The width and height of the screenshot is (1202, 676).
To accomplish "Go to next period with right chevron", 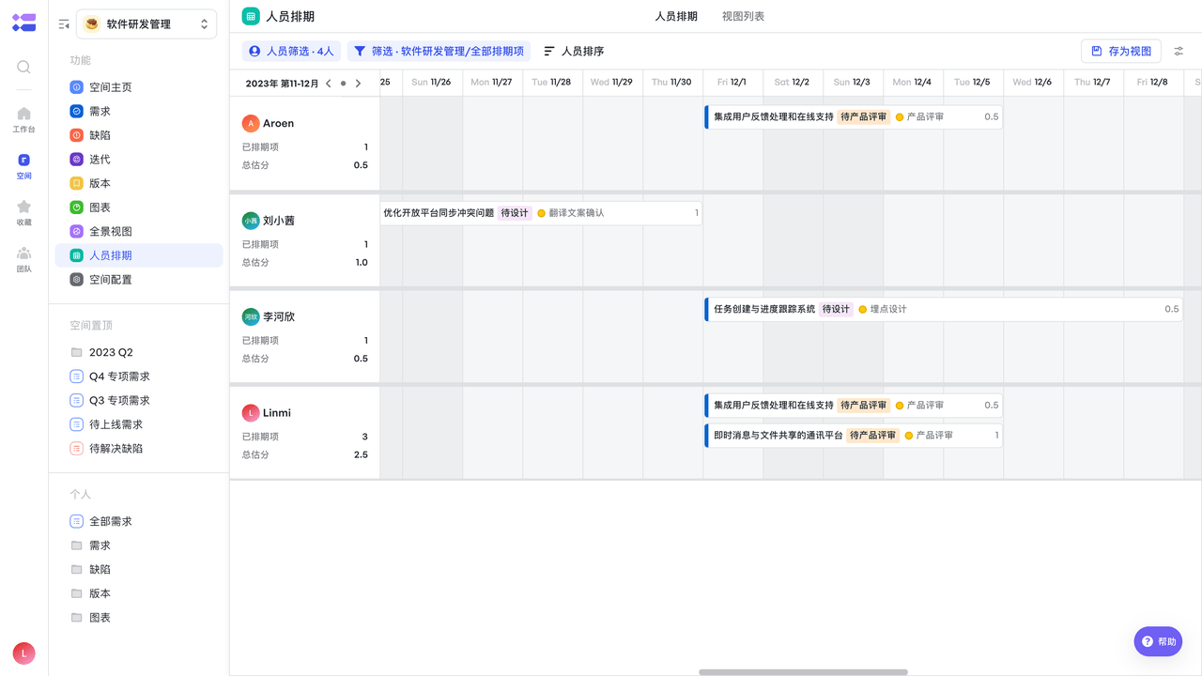I will [358, 84].
